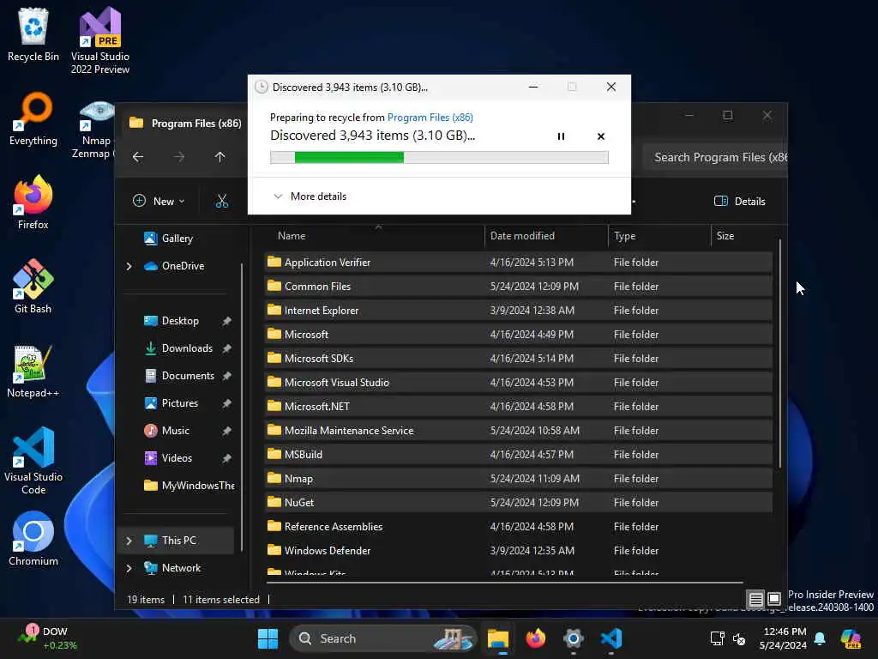
Task: Toggle the Details pane button
Action: [740, 201]
